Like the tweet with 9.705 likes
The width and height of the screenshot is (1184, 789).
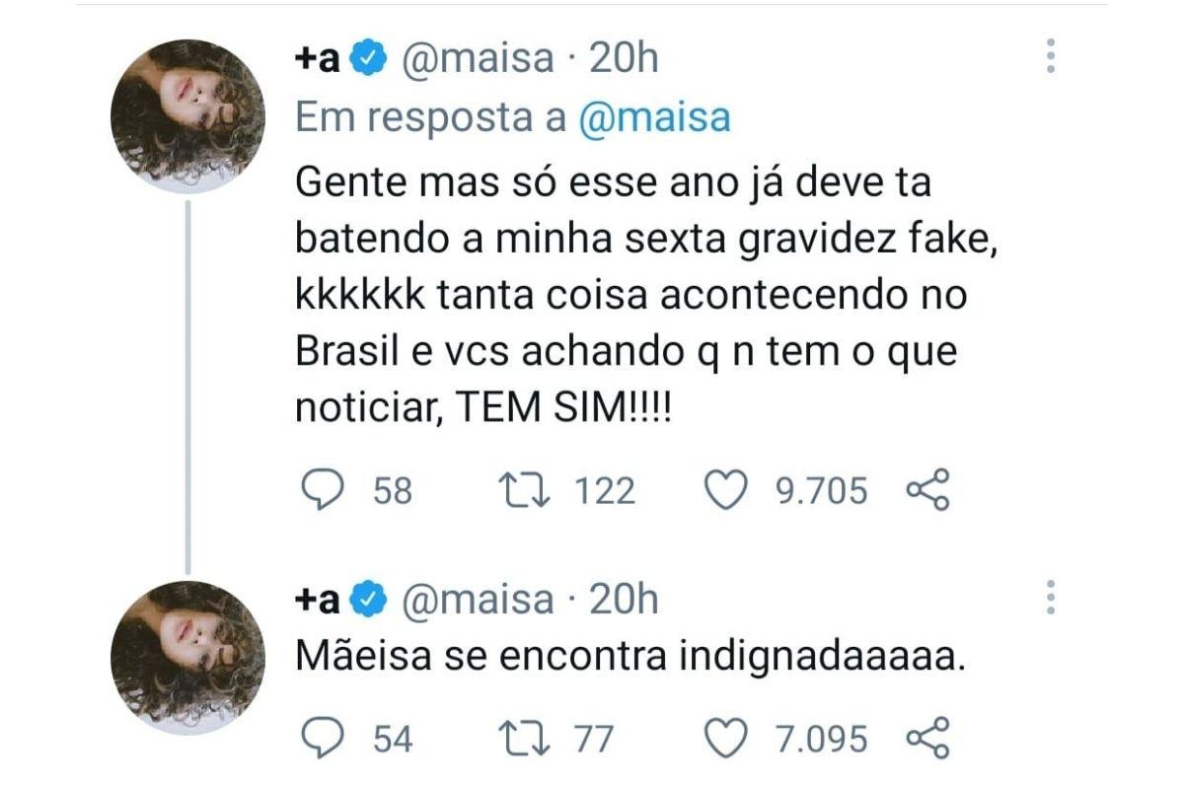[727, 490]
